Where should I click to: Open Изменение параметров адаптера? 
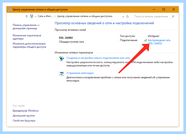[x=27, y=37]
